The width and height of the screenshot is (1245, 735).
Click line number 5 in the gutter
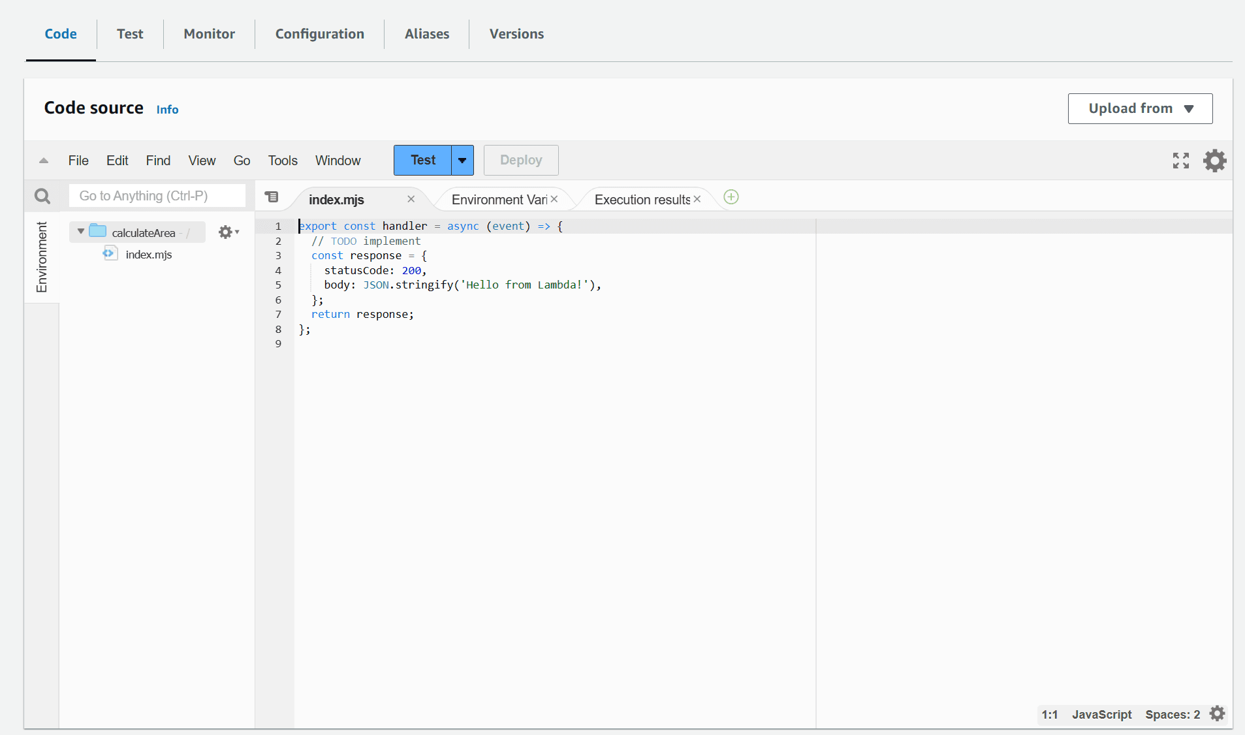pyautogui.click(x=278, y=285)
